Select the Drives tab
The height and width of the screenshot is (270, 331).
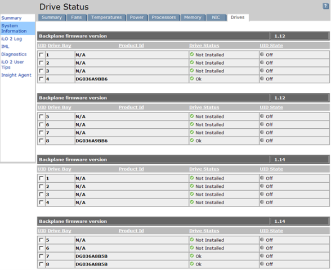(238, 17)
